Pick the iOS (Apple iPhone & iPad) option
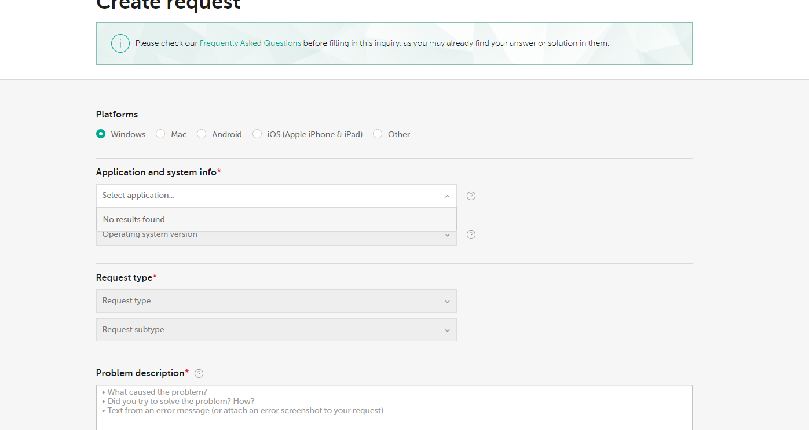The image size is (809, 430). click(257, 134)
